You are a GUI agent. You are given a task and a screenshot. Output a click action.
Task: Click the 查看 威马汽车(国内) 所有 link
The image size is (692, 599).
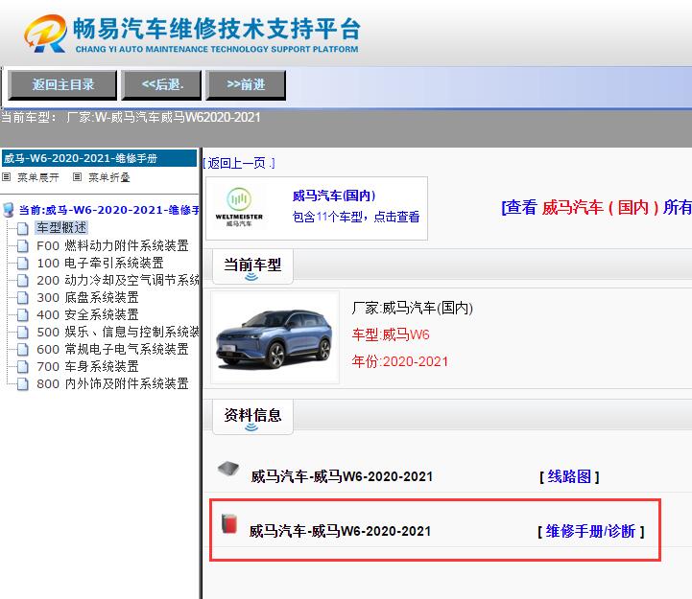[597, 207]
